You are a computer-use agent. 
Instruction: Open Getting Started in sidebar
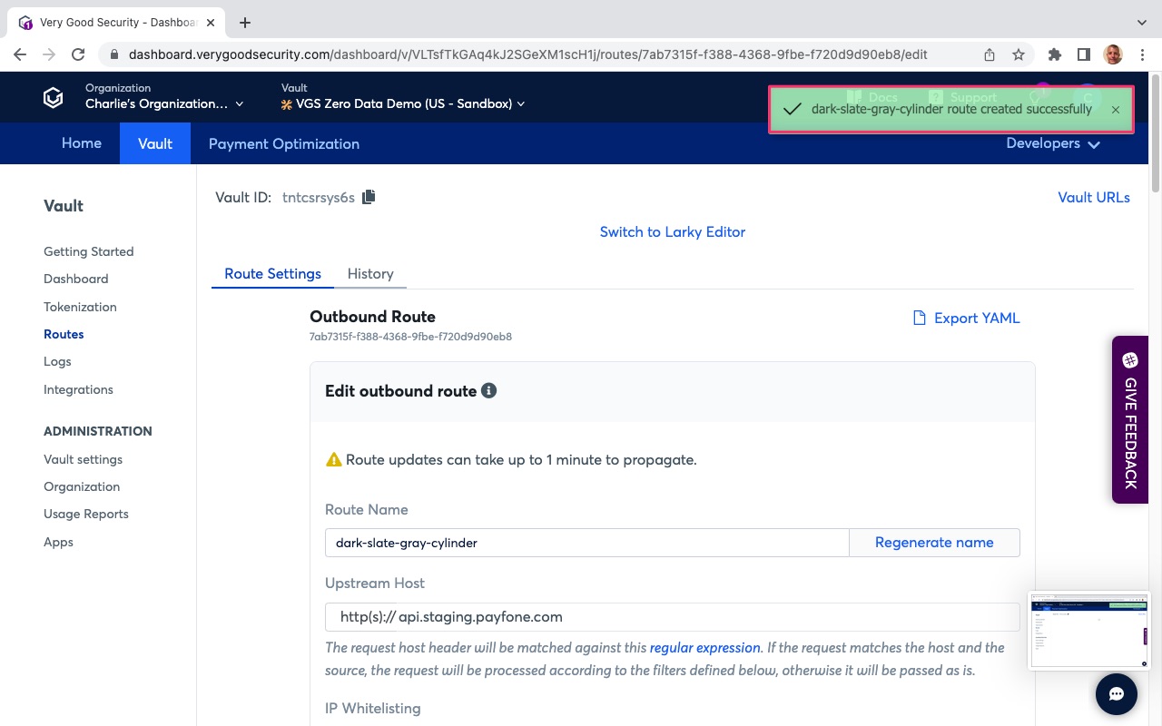point(89,251)
